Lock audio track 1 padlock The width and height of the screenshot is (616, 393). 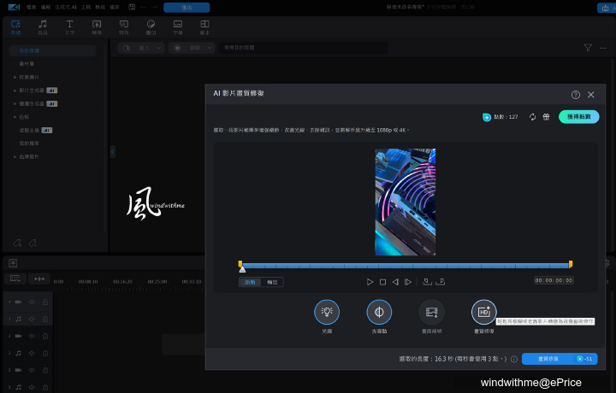pos(45,320)
